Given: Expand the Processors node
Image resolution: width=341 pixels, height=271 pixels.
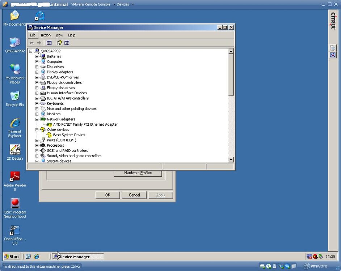Looking at the screenshot, I should point(37,146).
